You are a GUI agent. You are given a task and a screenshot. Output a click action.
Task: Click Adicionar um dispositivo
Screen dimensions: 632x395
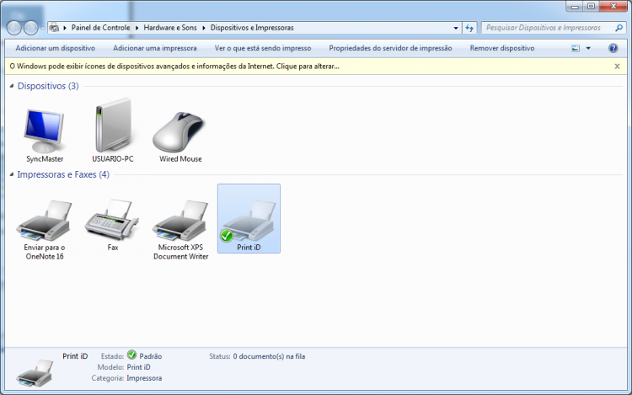pyautogui.click(x=56, y=48)
